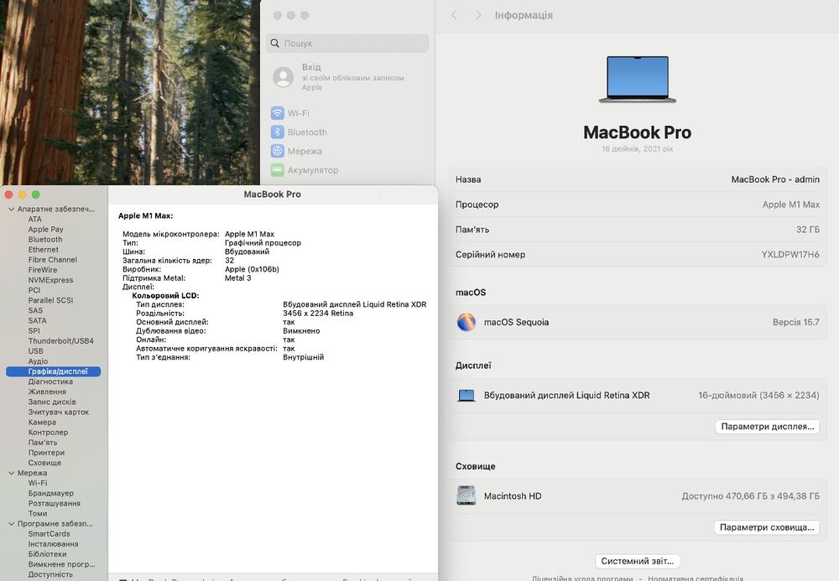Click the macOS Sequoia icon
The height and width of the screenshot is (581, 839).
click(x=466, y=322)
